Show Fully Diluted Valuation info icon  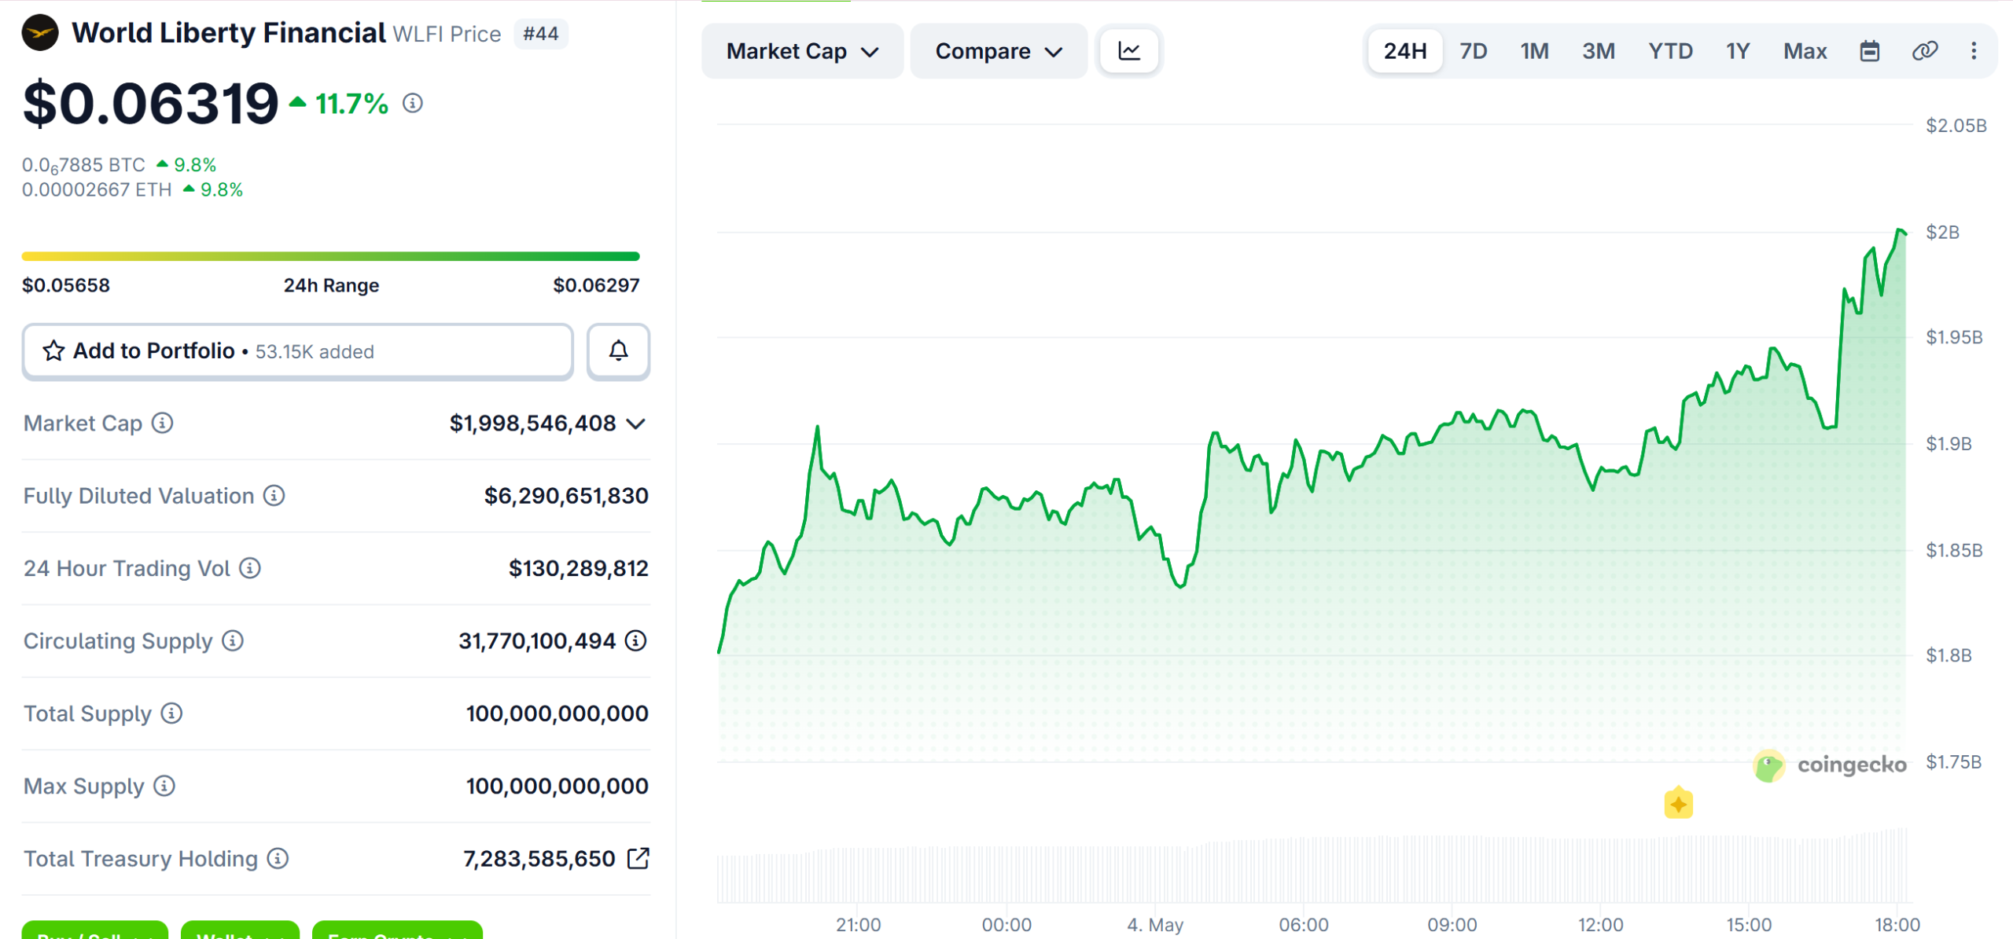[x=274, y=496]
